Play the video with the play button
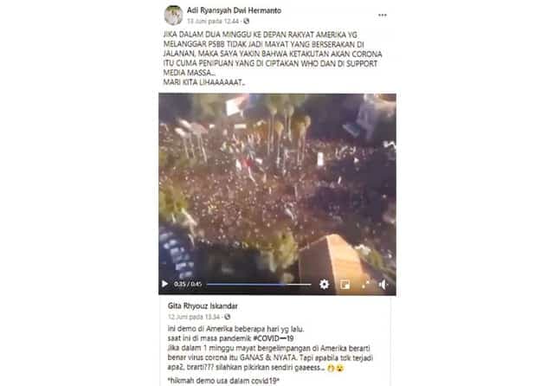The height and width of the screenshot is (386, 554). [164, 284]
